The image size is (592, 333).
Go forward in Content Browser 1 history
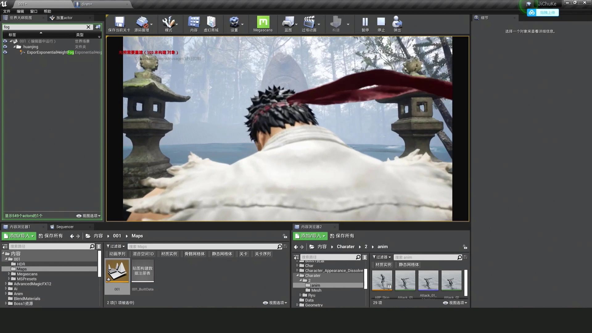[x=78, y=236]
